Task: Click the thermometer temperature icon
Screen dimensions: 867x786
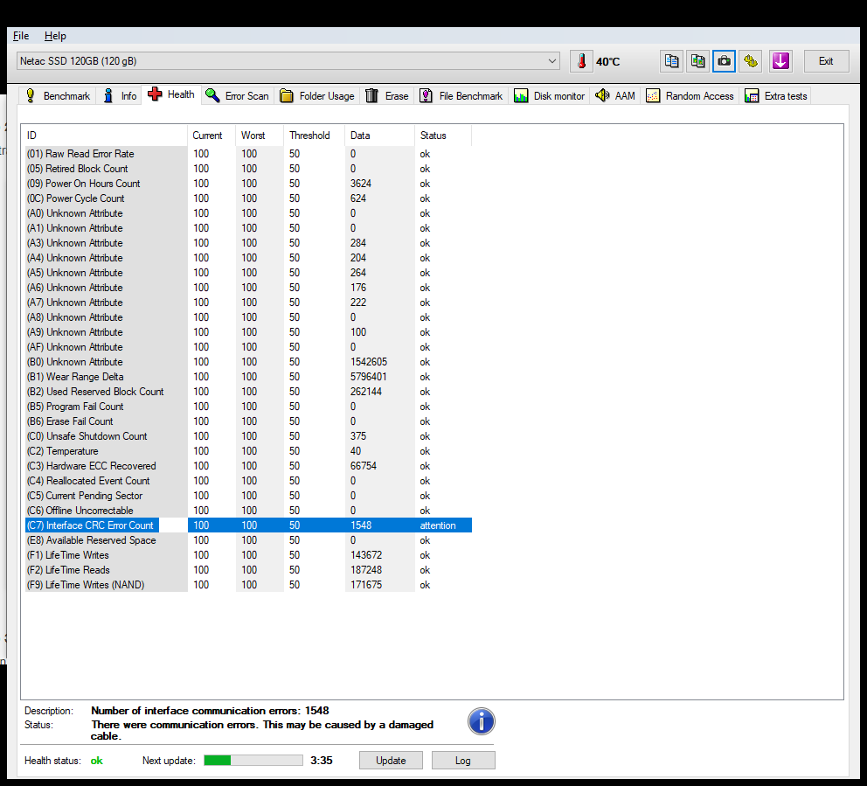Action: tap(581, 61)
